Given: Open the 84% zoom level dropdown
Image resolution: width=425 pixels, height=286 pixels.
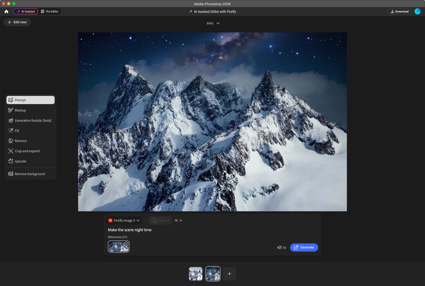Looking at the screenshot, I should (x=213, y=23).
